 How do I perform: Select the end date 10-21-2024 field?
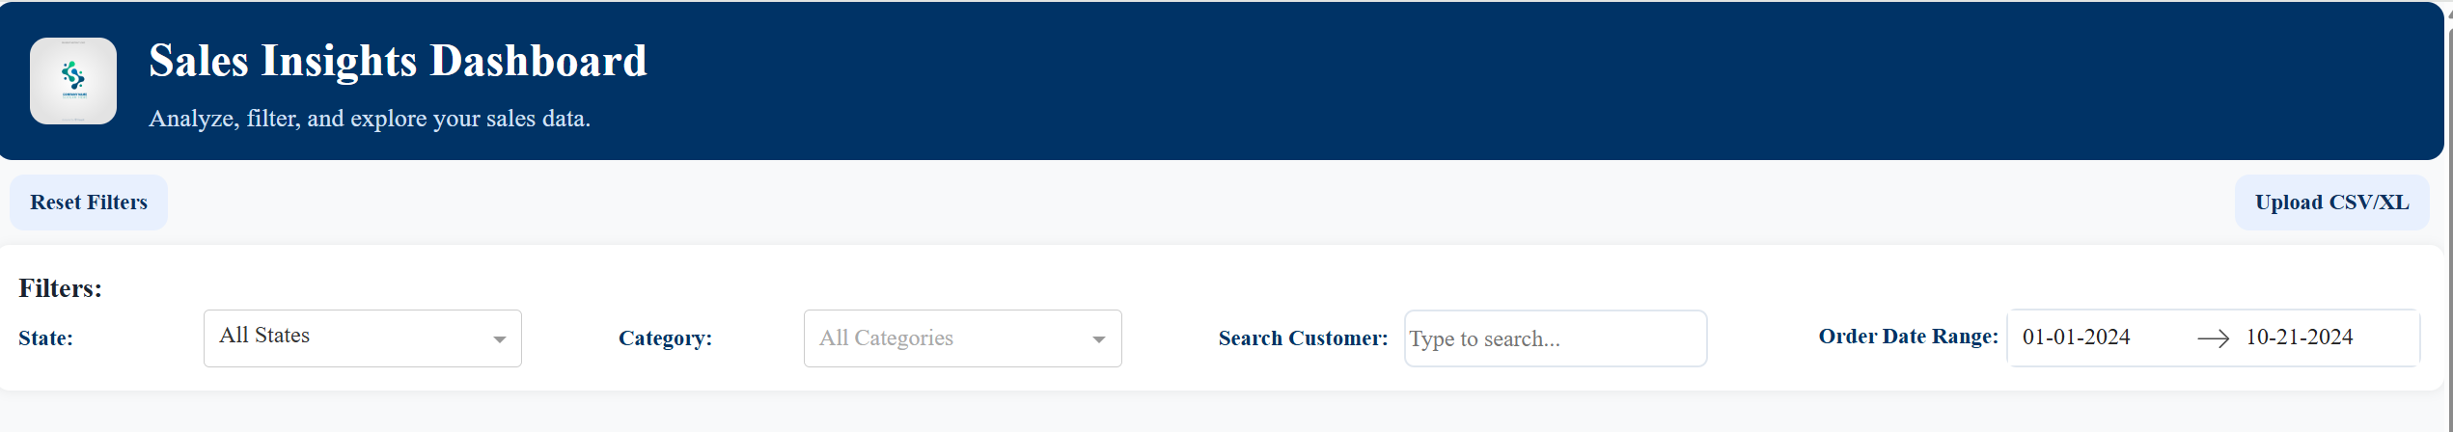click(2300, 337)
